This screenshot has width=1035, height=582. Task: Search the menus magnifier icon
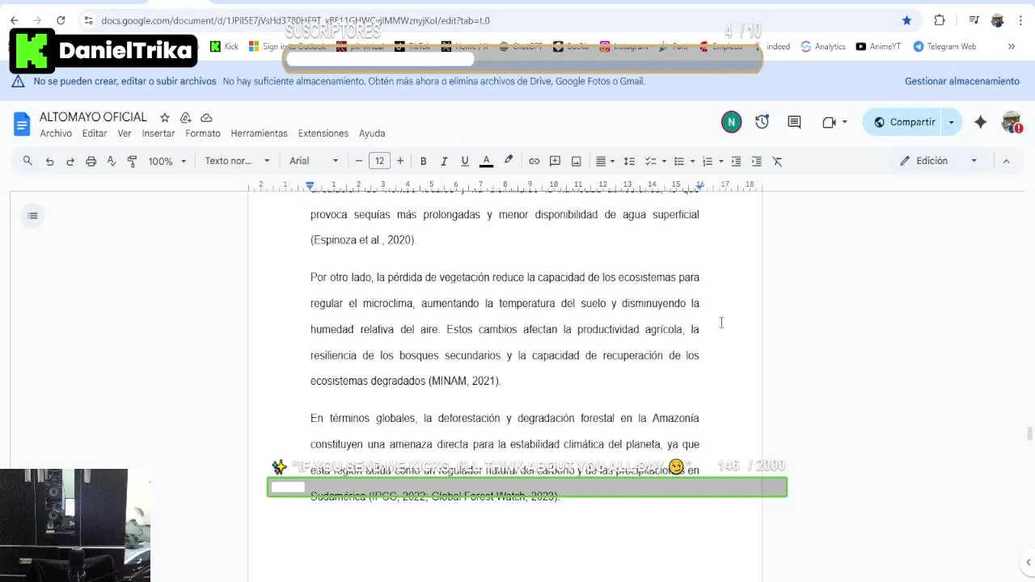pos(27,161)
